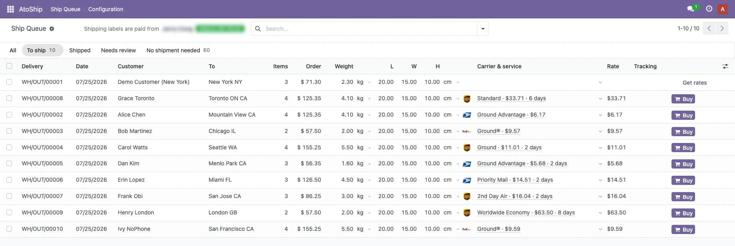Buy label for Carol Watts
The width and height of the screenshot is (735, 246).
click(683, 148)
